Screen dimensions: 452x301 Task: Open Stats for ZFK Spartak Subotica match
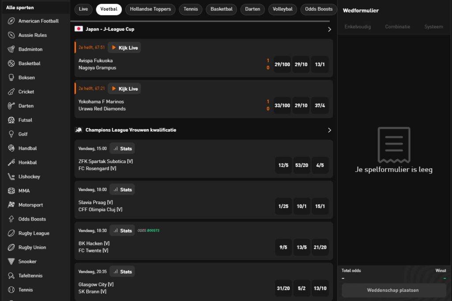[122, 149]
